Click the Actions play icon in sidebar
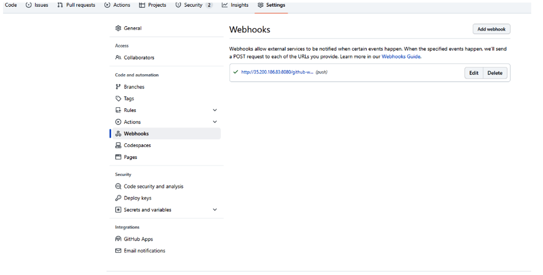 118,122
